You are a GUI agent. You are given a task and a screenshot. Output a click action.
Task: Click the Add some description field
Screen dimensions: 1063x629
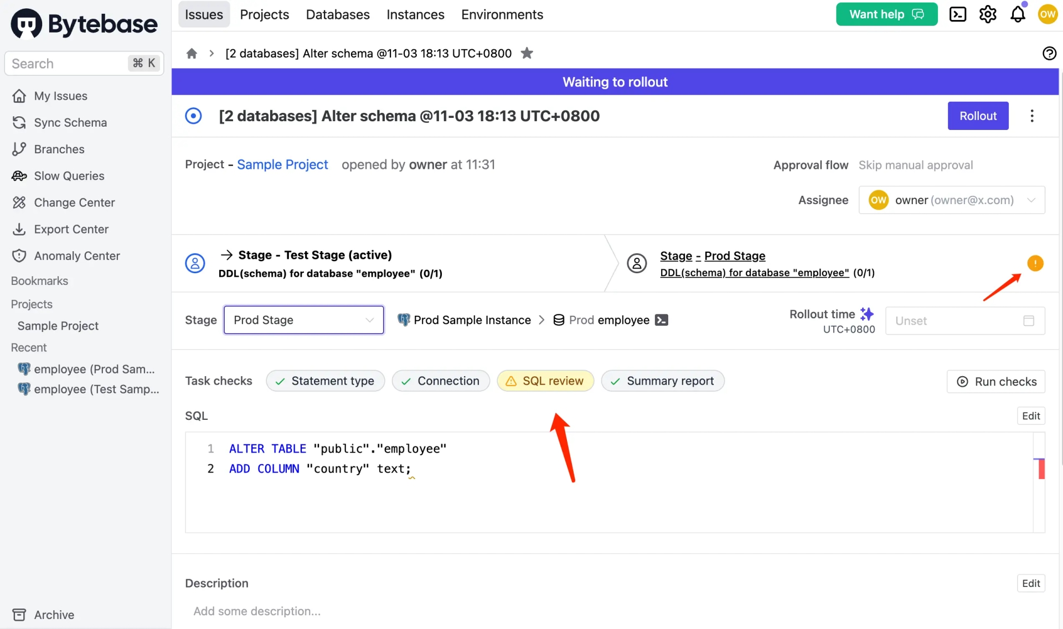[x=257, y=611]
